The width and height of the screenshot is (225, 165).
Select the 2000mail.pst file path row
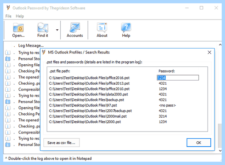point(88,116)
